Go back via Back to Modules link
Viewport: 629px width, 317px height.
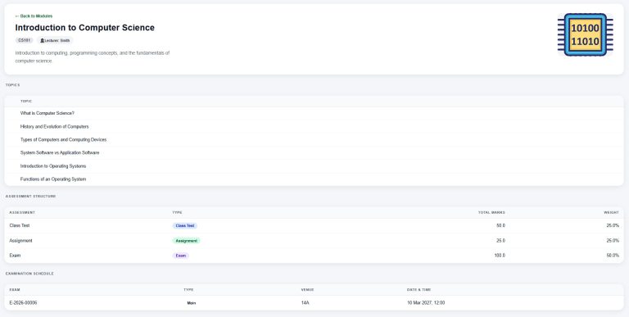point(34,16)
